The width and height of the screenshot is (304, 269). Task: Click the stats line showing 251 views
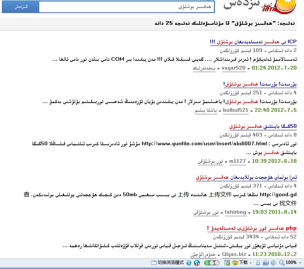(258, 93)
